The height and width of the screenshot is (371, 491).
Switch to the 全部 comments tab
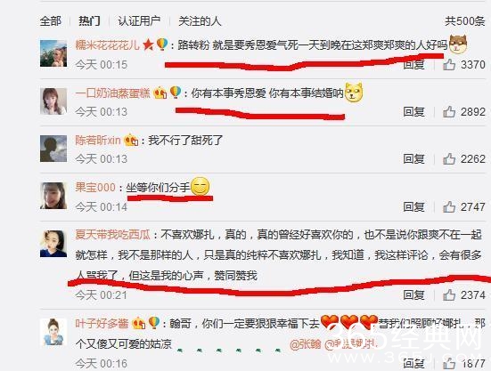point(51,21)
